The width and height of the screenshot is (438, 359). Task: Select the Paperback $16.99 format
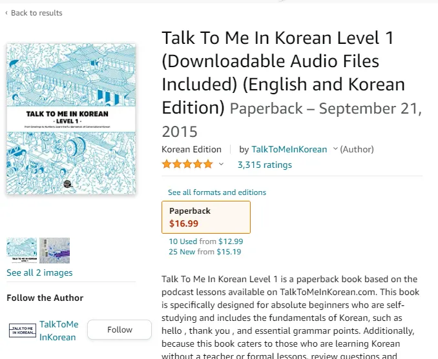(205, 217)
